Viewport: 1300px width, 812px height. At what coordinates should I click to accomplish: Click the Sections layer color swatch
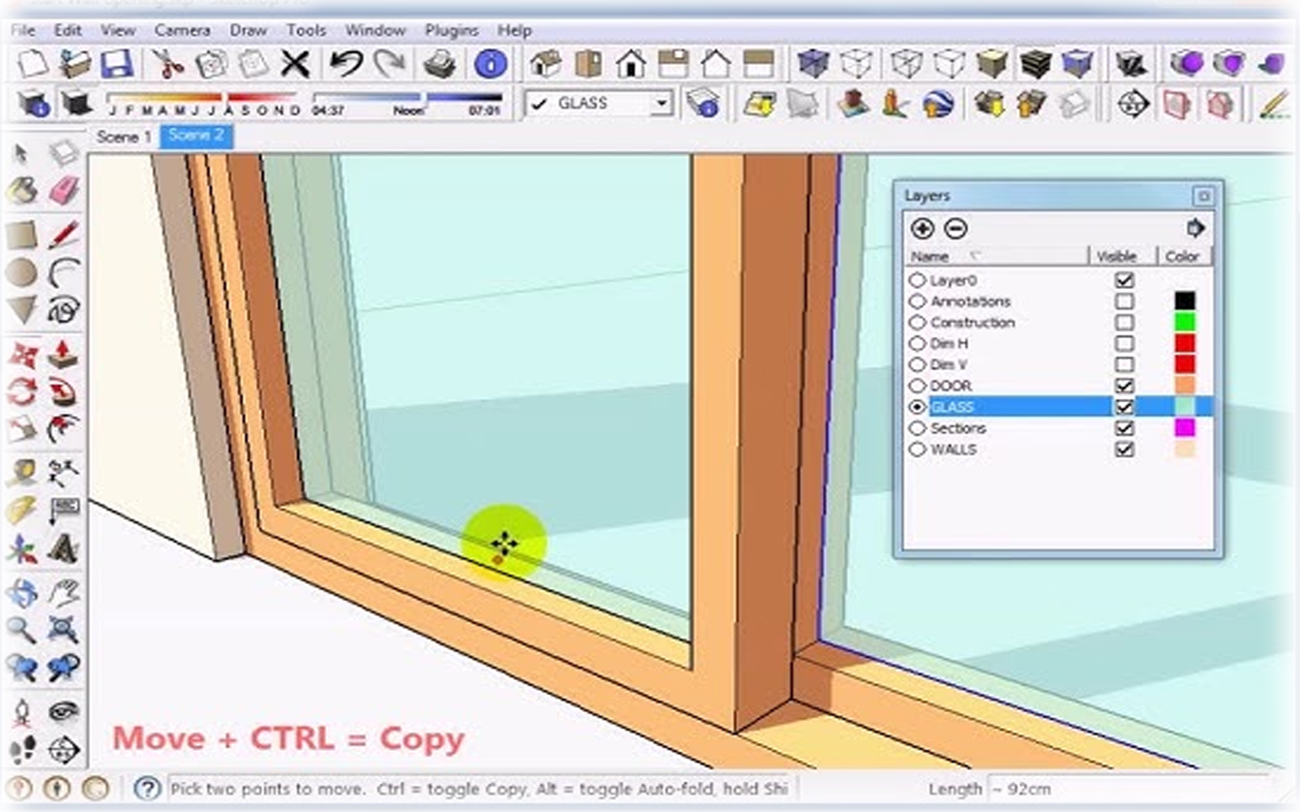1186,428
